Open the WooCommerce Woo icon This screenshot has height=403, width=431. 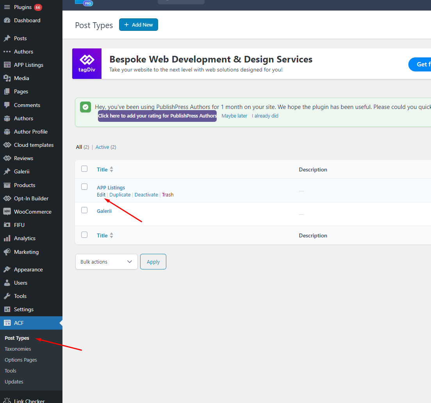[x=7, y=212]
